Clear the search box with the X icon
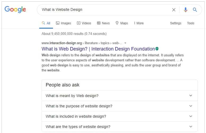 point(174,10)
